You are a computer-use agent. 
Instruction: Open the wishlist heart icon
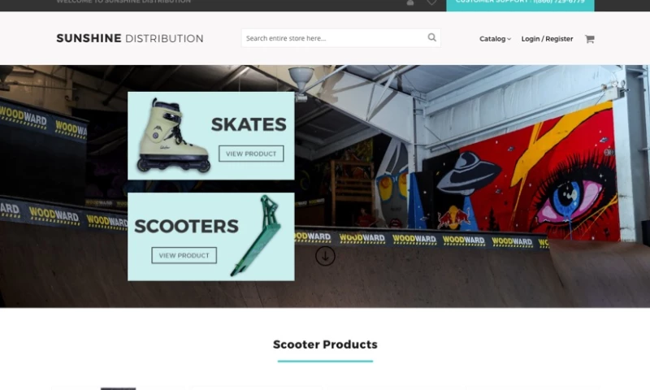point(431,2)
